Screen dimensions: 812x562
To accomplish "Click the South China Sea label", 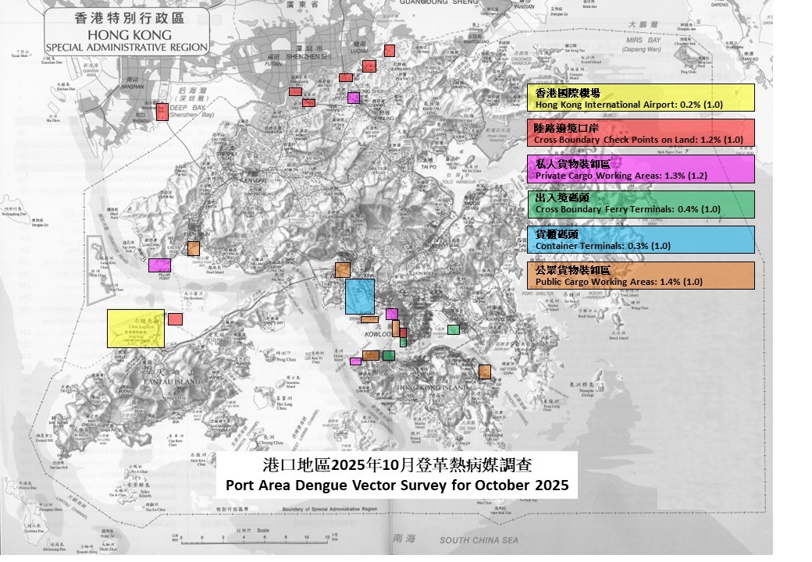I will pos(478,541).
